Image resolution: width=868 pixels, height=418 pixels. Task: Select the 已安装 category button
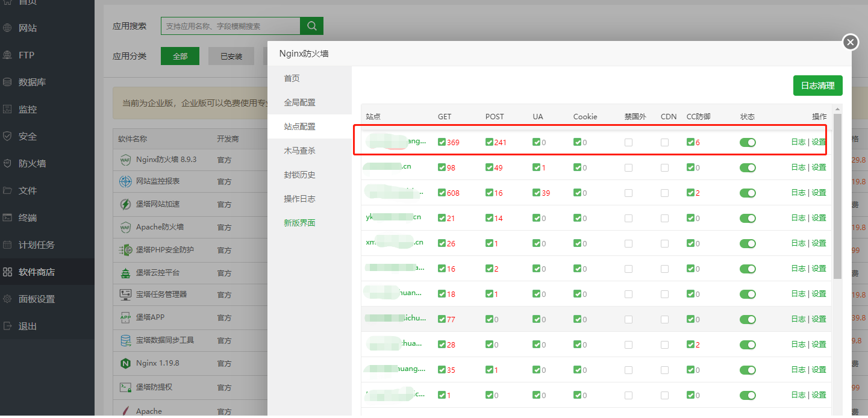231,56
